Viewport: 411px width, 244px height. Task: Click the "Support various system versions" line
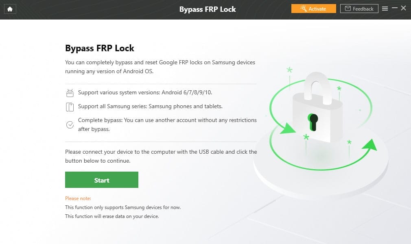pos(145,92)
